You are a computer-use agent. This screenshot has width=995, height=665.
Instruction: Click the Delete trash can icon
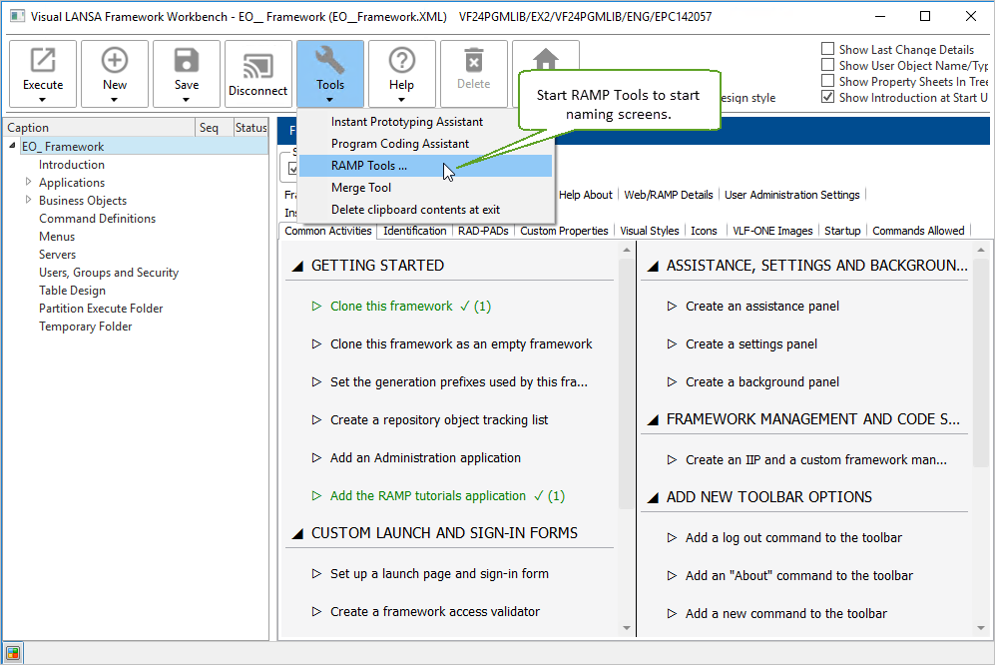coord(473,62)
